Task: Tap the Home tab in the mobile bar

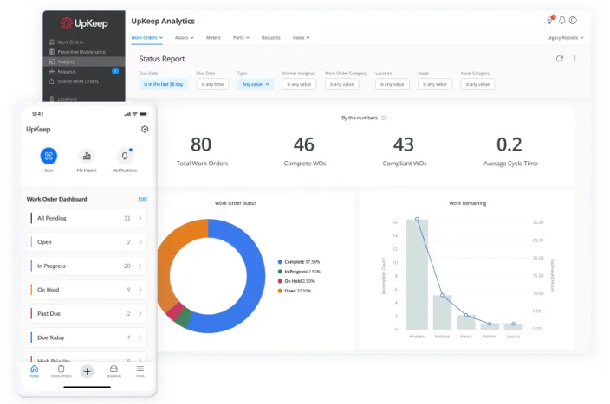Action: click(35, 371)
